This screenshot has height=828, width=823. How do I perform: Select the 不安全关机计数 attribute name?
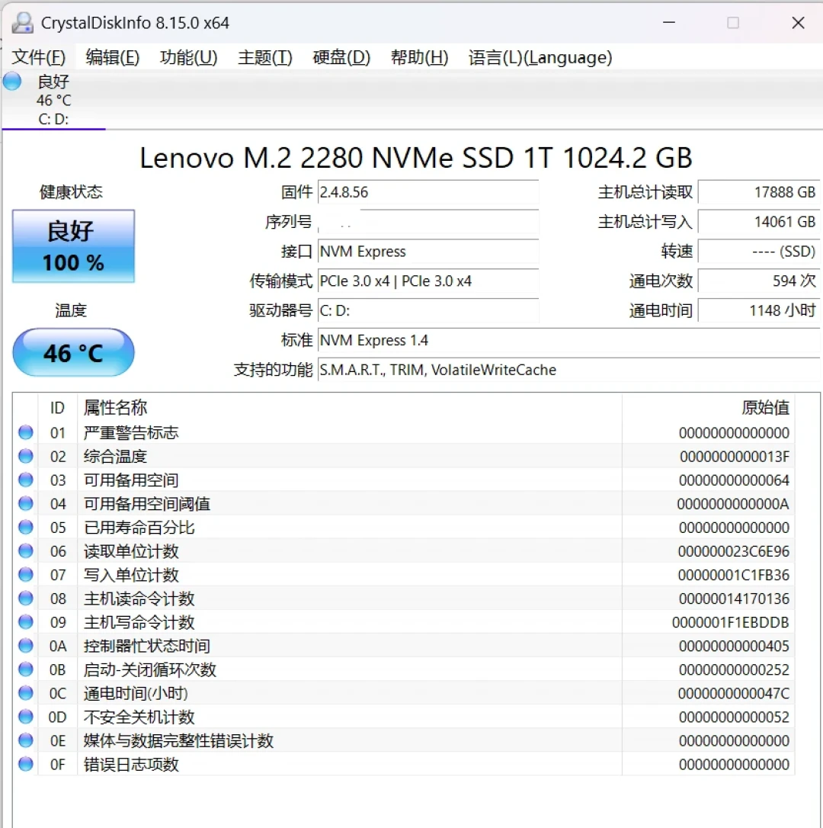139,717
